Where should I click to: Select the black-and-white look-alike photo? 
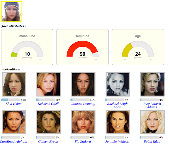pyautogui.click(x=118, y=84)
